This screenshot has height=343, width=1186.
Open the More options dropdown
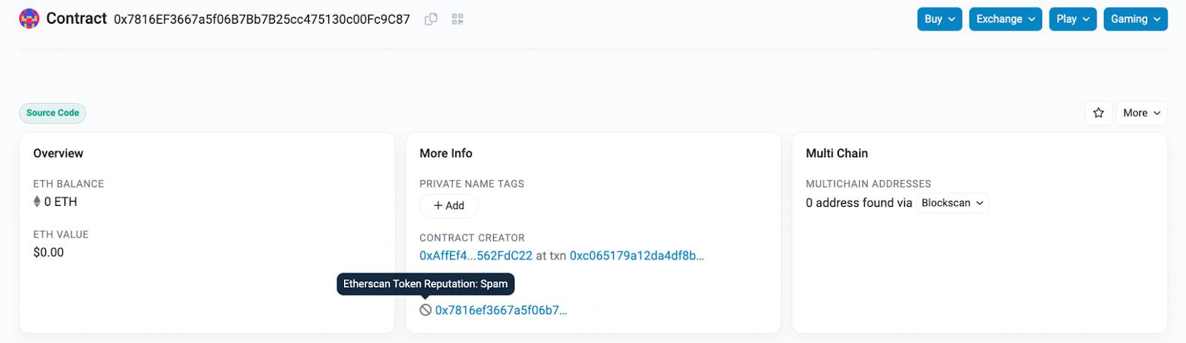[x=1142, y=113]
